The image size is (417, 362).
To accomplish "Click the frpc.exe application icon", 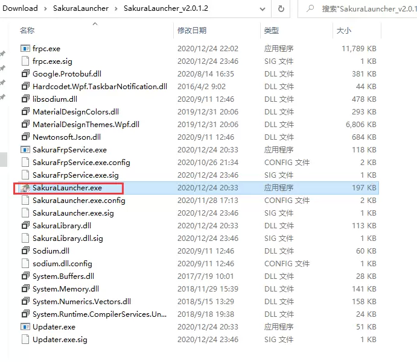I will [x=25, y=49].
